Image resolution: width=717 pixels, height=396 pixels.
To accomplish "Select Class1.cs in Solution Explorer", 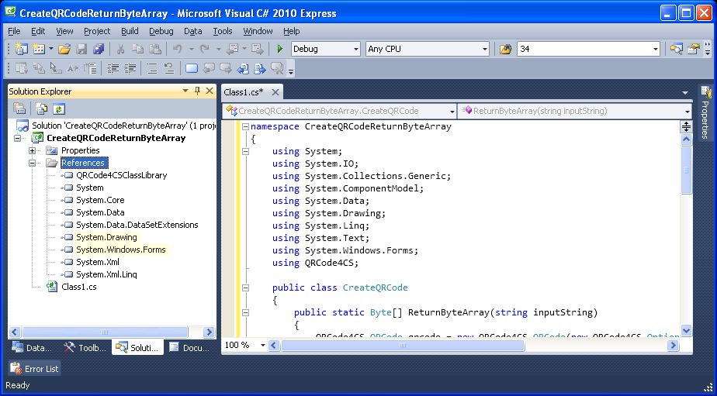I will (x=78, y=287).
